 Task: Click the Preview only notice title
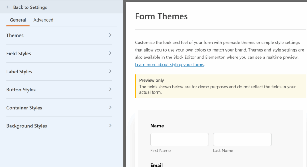(x=151, y=80)
